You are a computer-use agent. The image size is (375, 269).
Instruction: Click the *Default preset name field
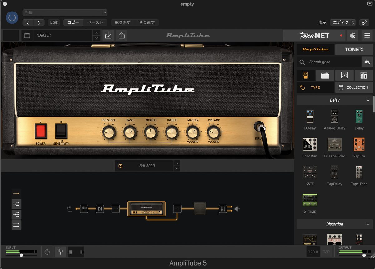click(62, 35)
